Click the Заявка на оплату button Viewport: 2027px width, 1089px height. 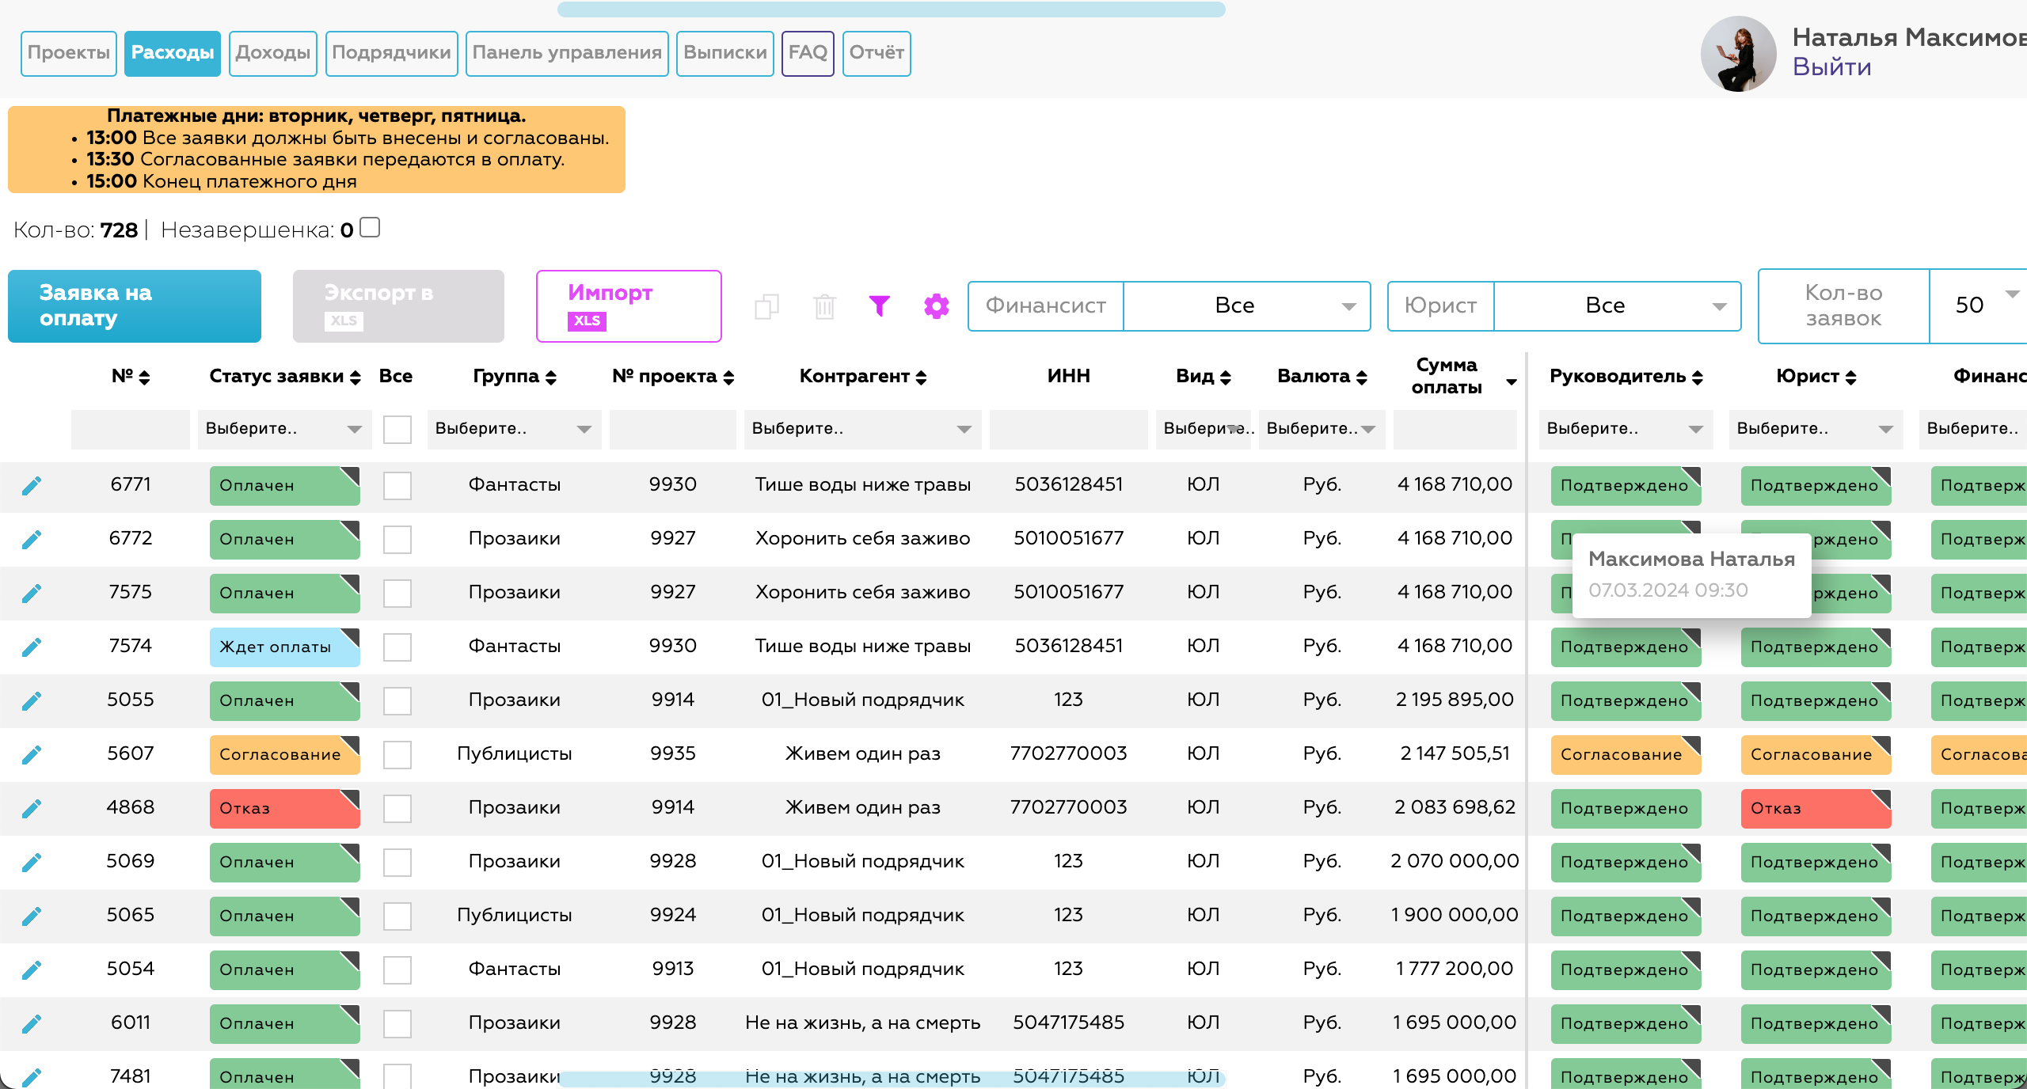click(135, 305)
